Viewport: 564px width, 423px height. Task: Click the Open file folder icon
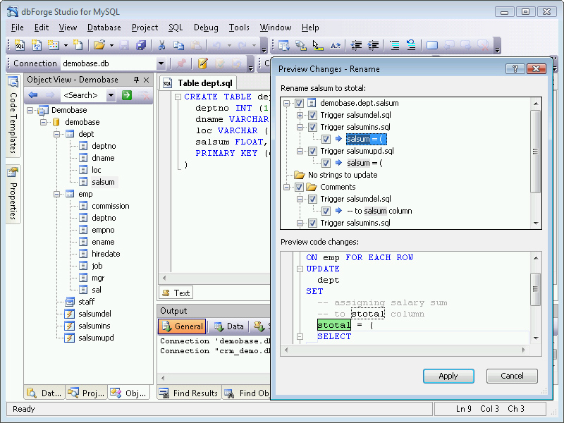pos(99,45)
